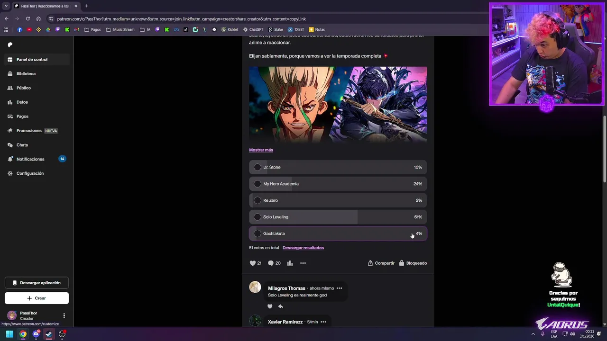
Task: Click the Patreon logo in sidebar
Action: (10, 45)
